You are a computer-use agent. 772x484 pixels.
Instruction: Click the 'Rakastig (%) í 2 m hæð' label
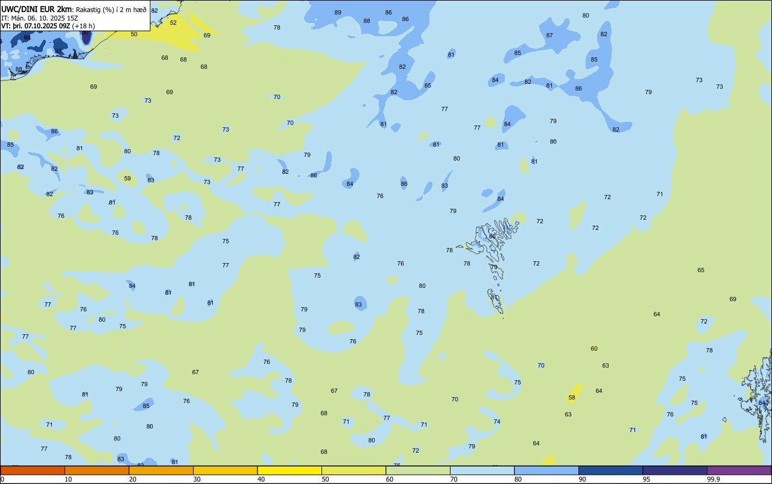pyautogui.click(x=111, y=9)
